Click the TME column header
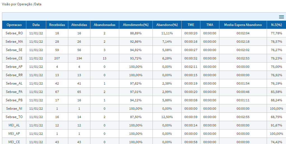This screenshot has width=286, height=144. coord(191,25)
